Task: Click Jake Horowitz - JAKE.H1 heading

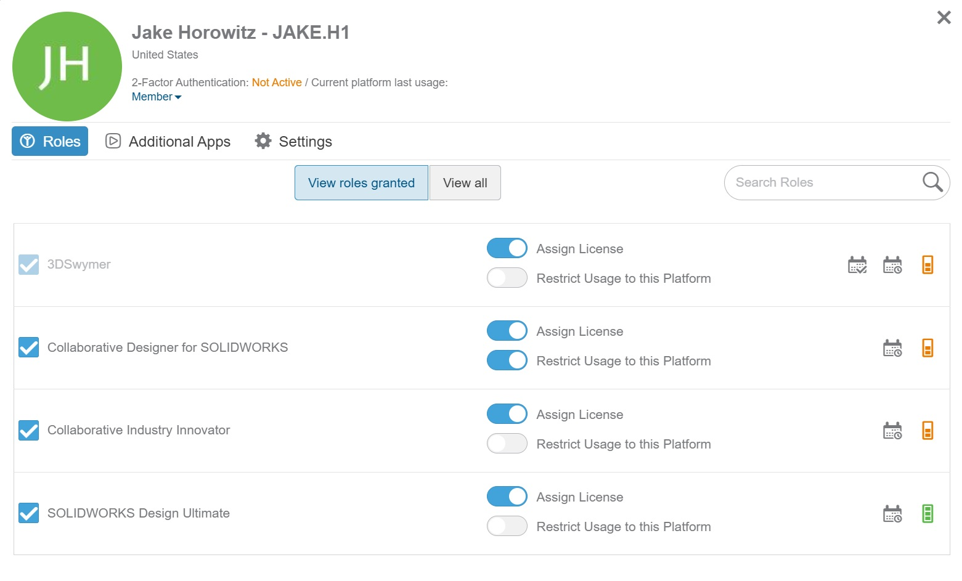Action: (241, 32)
